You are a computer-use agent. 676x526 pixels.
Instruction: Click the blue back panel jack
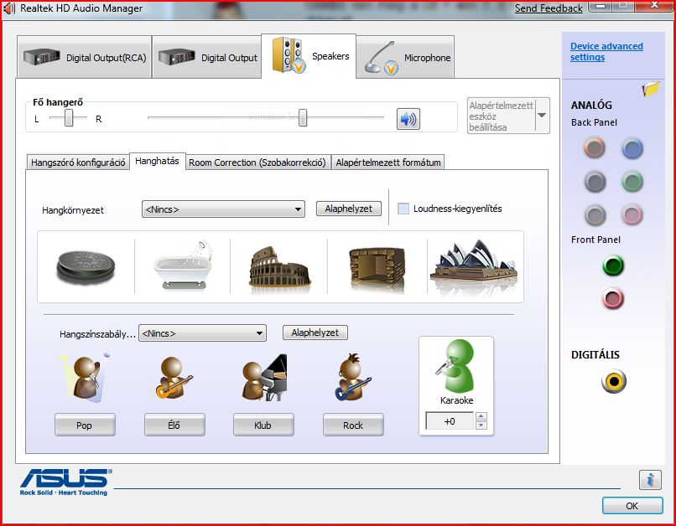632,148
